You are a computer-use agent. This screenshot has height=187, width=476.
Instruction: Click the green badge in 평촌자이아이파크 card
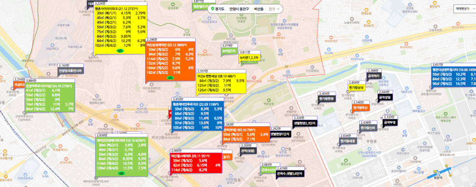[121, 51]
